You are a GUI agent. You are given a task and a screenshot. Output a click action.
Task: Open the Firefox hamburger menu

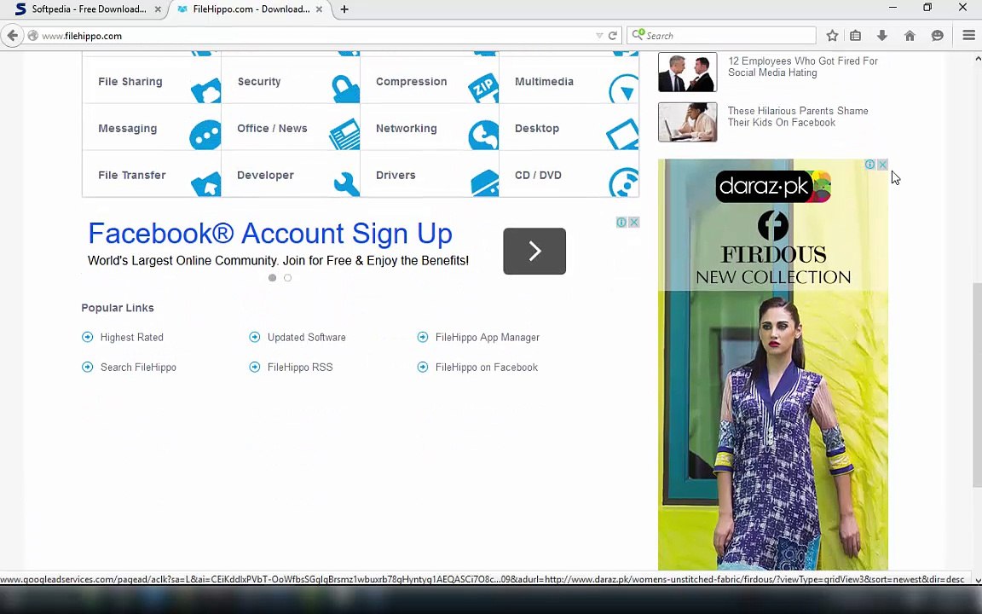pos(968,36)
